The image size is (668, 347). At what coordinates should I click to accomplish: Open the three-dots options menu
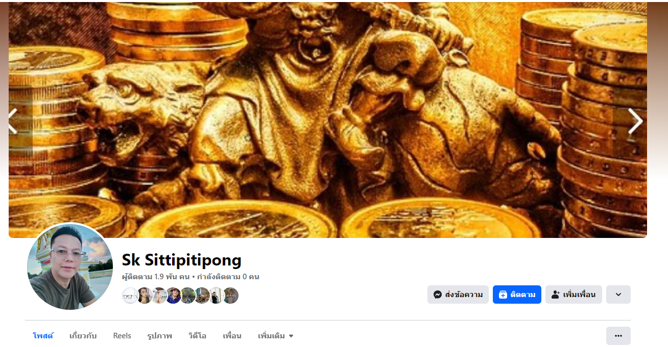(x=618, y=336)
